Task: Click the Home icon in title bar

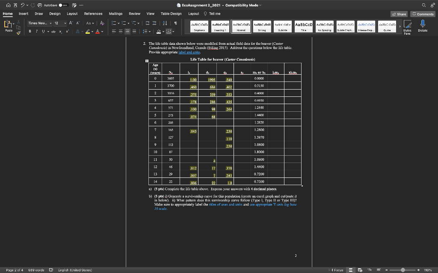Action: point(9,5)
